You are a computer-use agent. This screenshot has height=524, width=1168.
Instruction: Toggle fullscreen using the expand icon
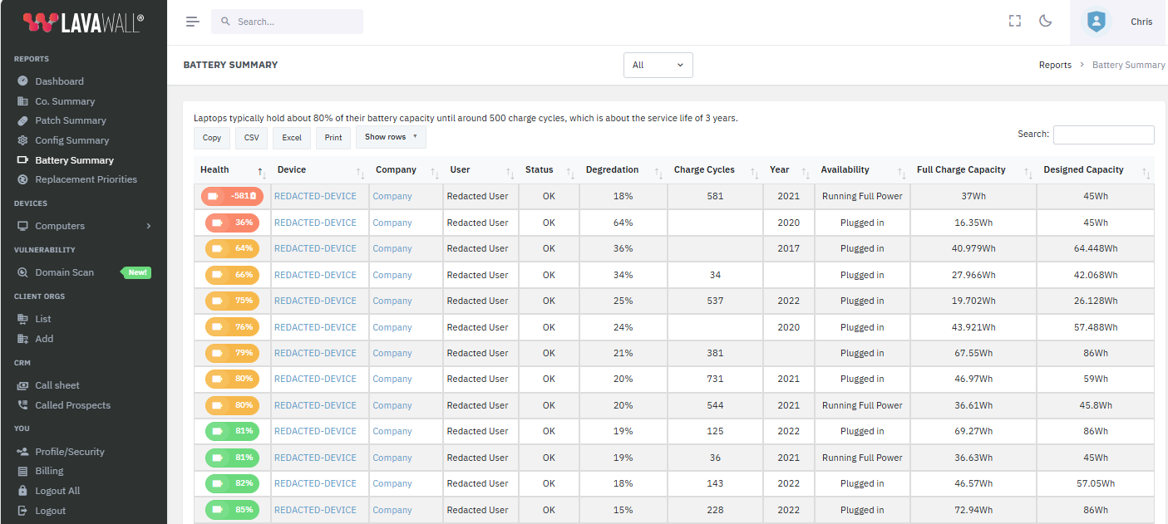(x=1014, y=21)
